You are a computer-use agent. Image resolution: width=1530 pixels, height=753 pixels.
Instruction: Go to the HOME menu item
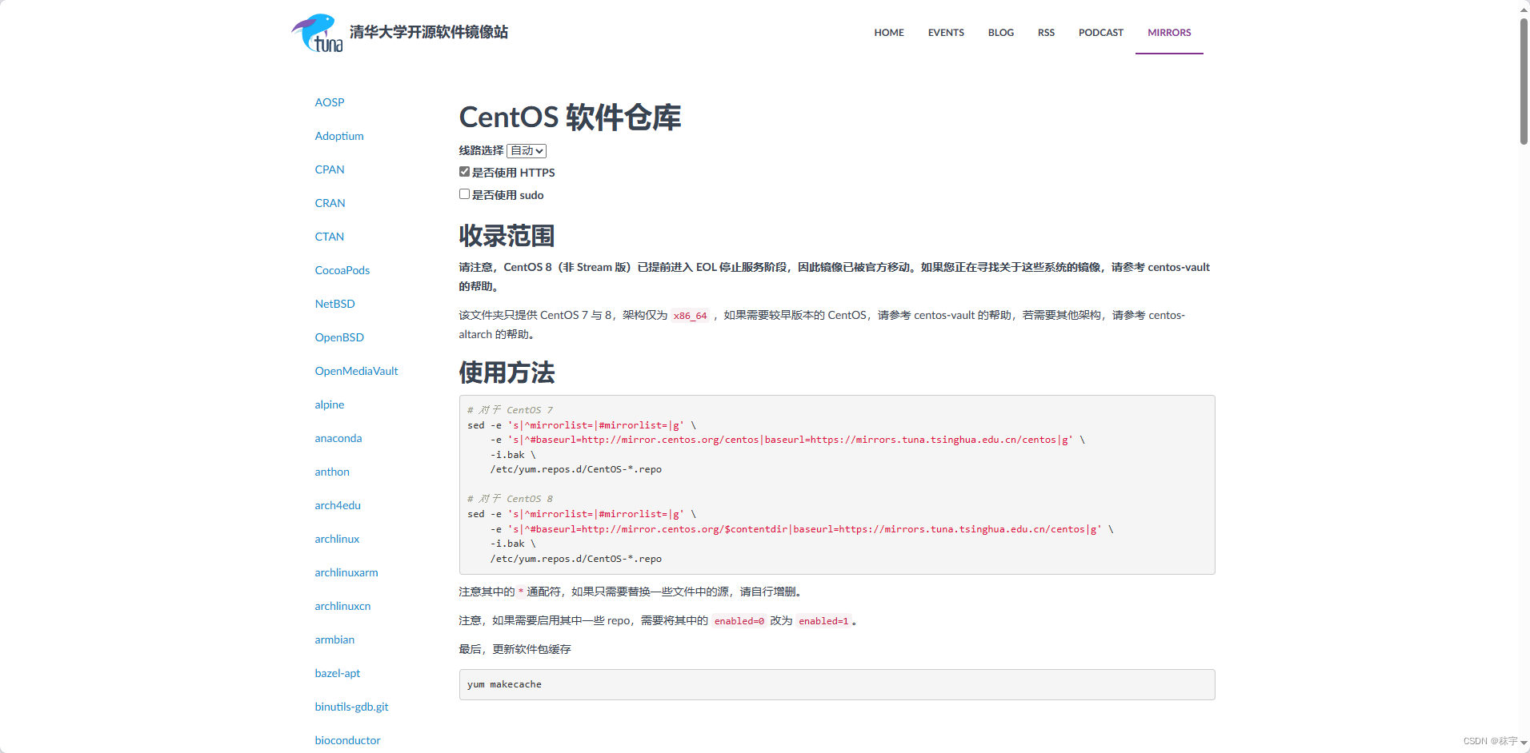(x=889, y=33)
